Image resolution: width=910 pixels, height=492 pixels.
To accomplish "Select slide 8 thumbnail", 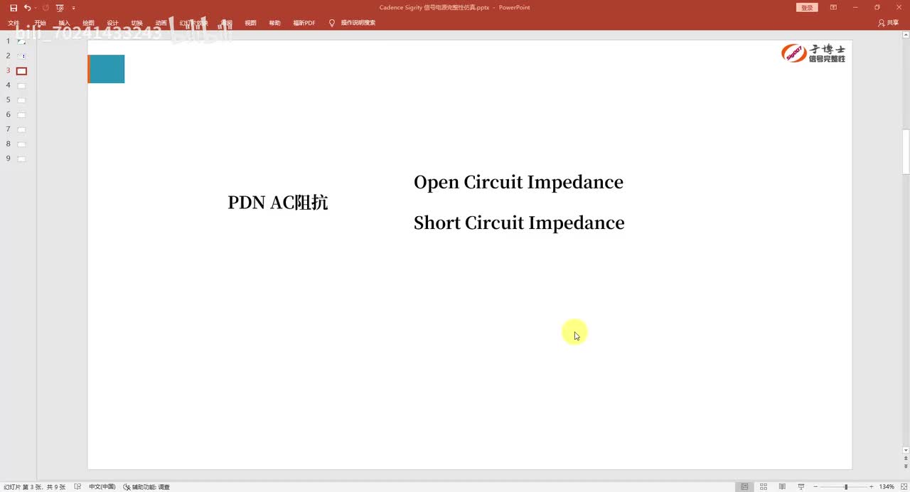I will click(21, 144).
